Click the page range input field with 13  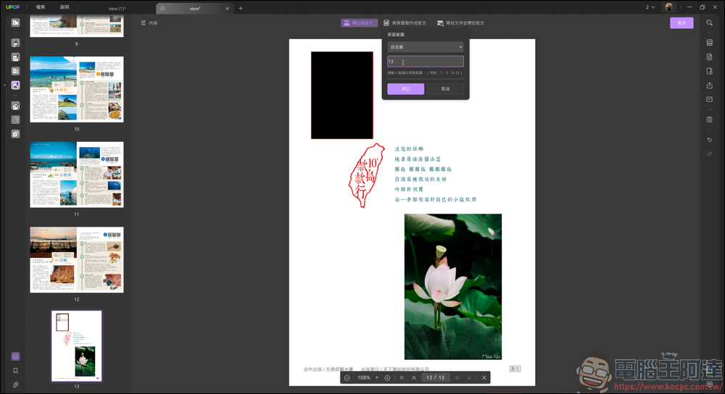[425, 62]
